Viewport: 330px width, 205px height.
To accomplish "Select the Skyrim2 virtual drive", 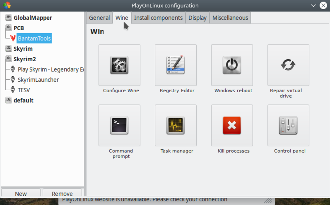I will tap(25, 59).
